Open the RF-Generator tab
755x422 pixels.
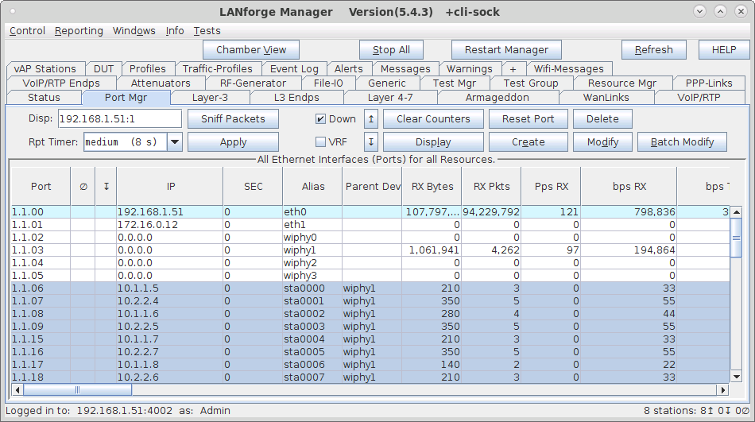point(253,83)
